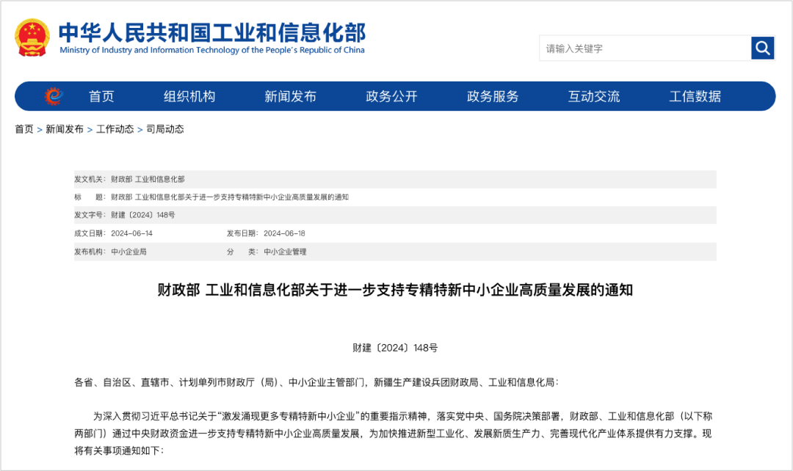Select the 成文日期 value 2024-06-14
The width and height of the screenshot is (793, 471).
tap(131, 233)
